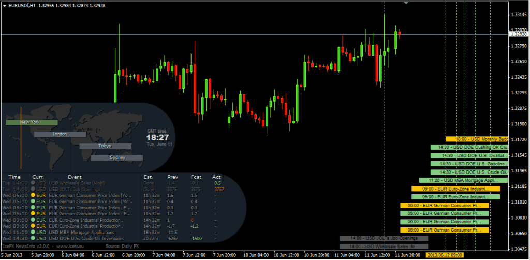Image resolution: width=530 pixels, height=260 pixels.
Task: Click the Fcst column header
Action: pyautogui.click(x=196, y=177)
